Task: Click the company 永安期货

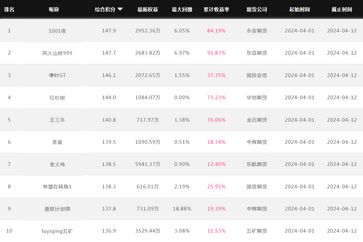Action: pos(257,31)
